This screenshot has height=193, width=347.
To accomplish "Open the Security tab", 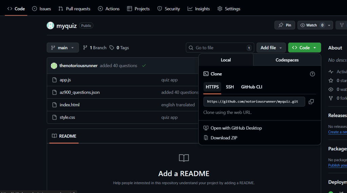I will click(x=168, y=8).
